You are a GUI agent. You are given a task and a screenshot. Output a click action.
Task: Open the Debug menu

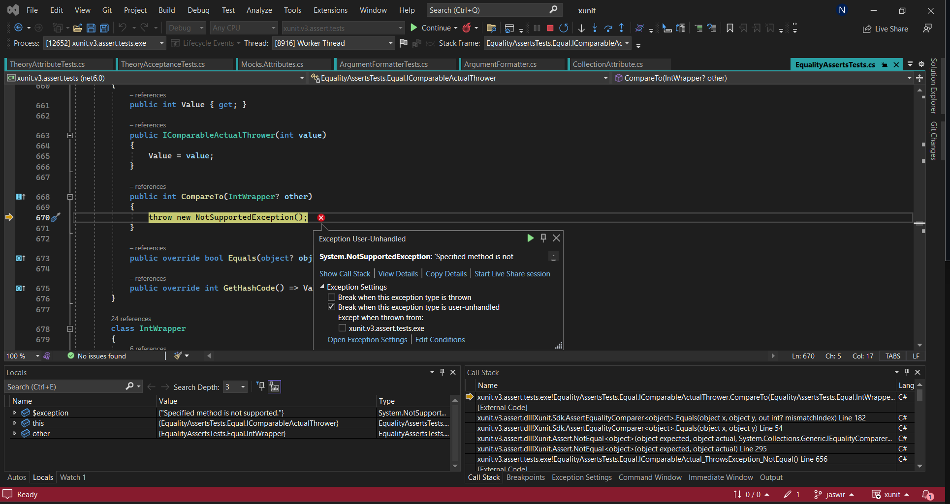pyautogui.click(x=198, y=10)
